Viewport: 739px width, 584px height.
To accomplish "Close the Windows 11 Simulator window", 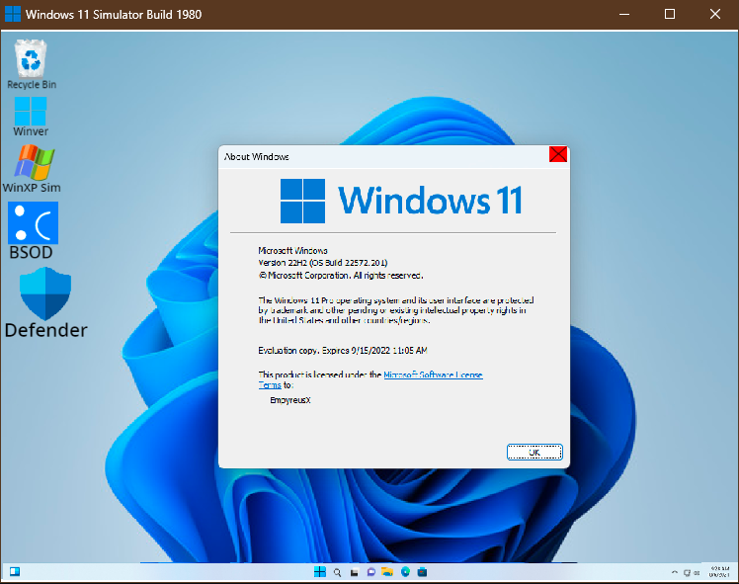I will 715,14.
